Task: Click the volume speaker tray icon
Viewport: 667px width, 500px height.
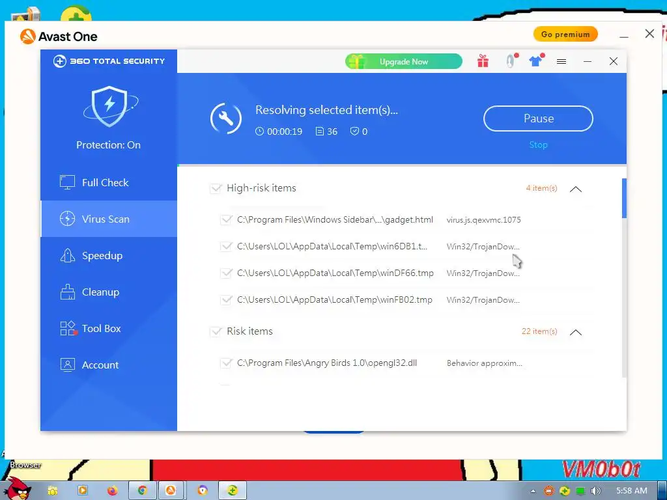Action: tap(595, 491)
